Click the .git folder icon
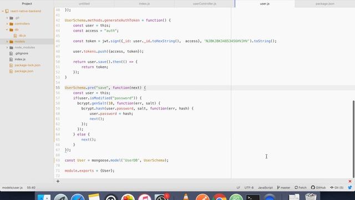Image resolution: width=355 pixels, height=200 pixels. 11,18
